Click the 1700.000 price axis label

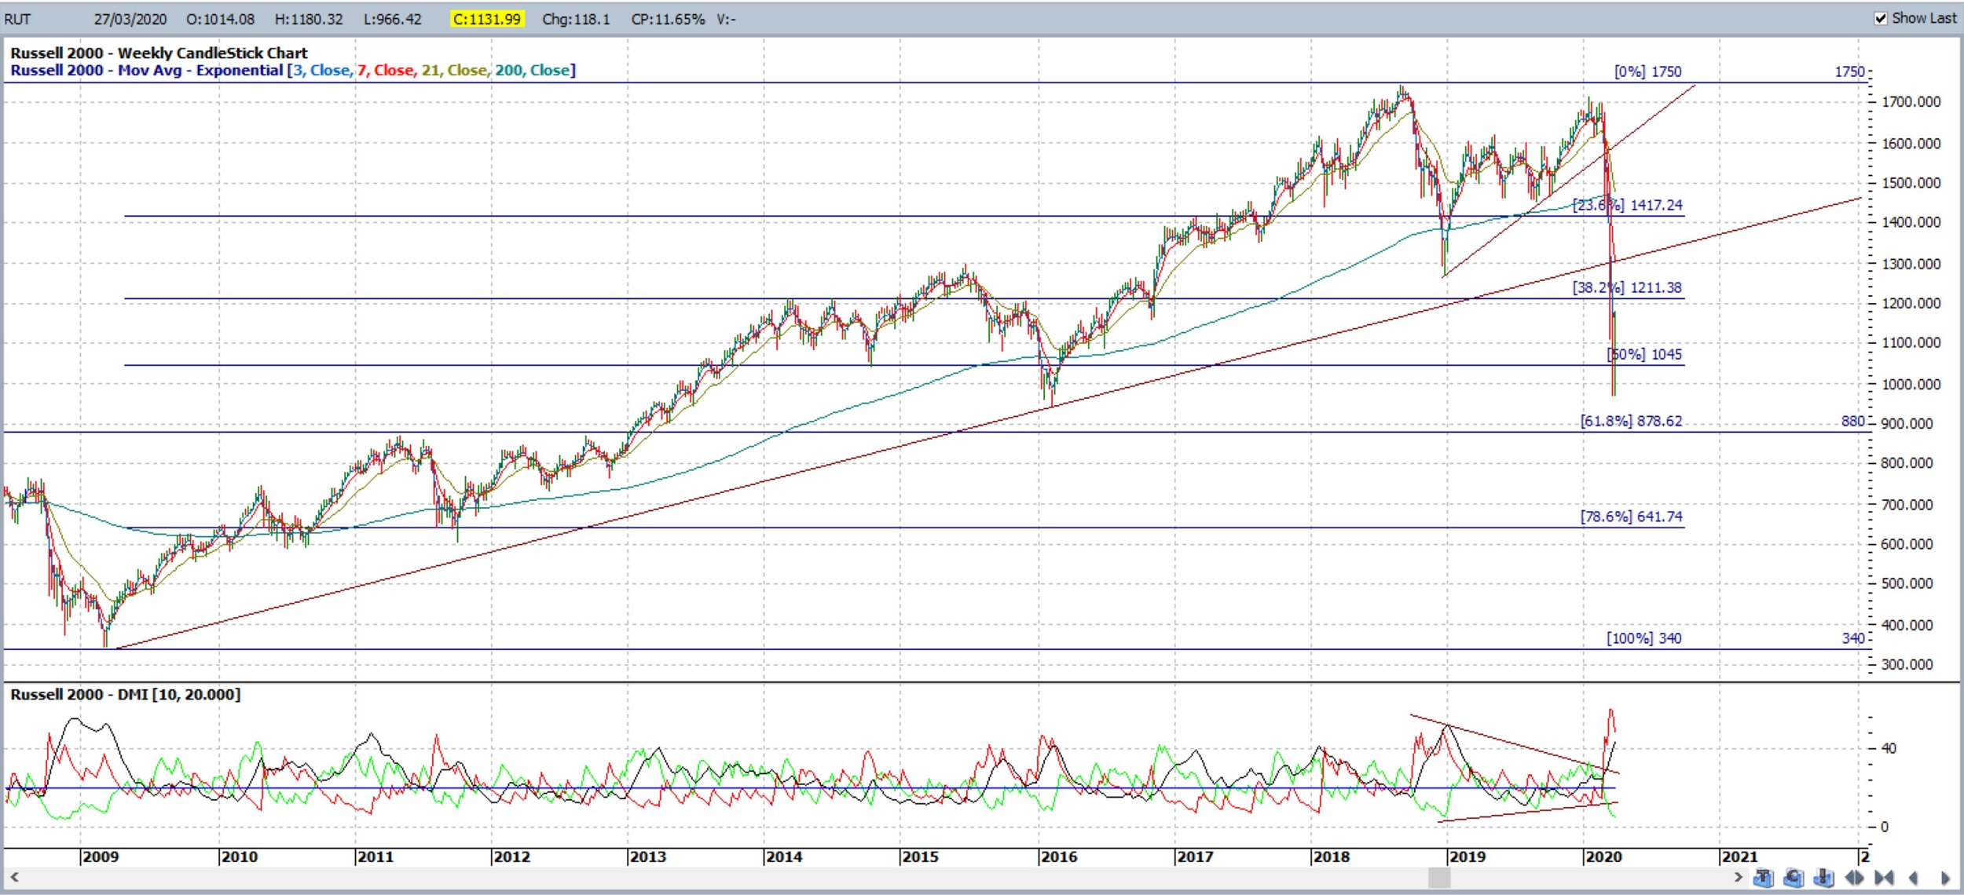pos(1911,101)
